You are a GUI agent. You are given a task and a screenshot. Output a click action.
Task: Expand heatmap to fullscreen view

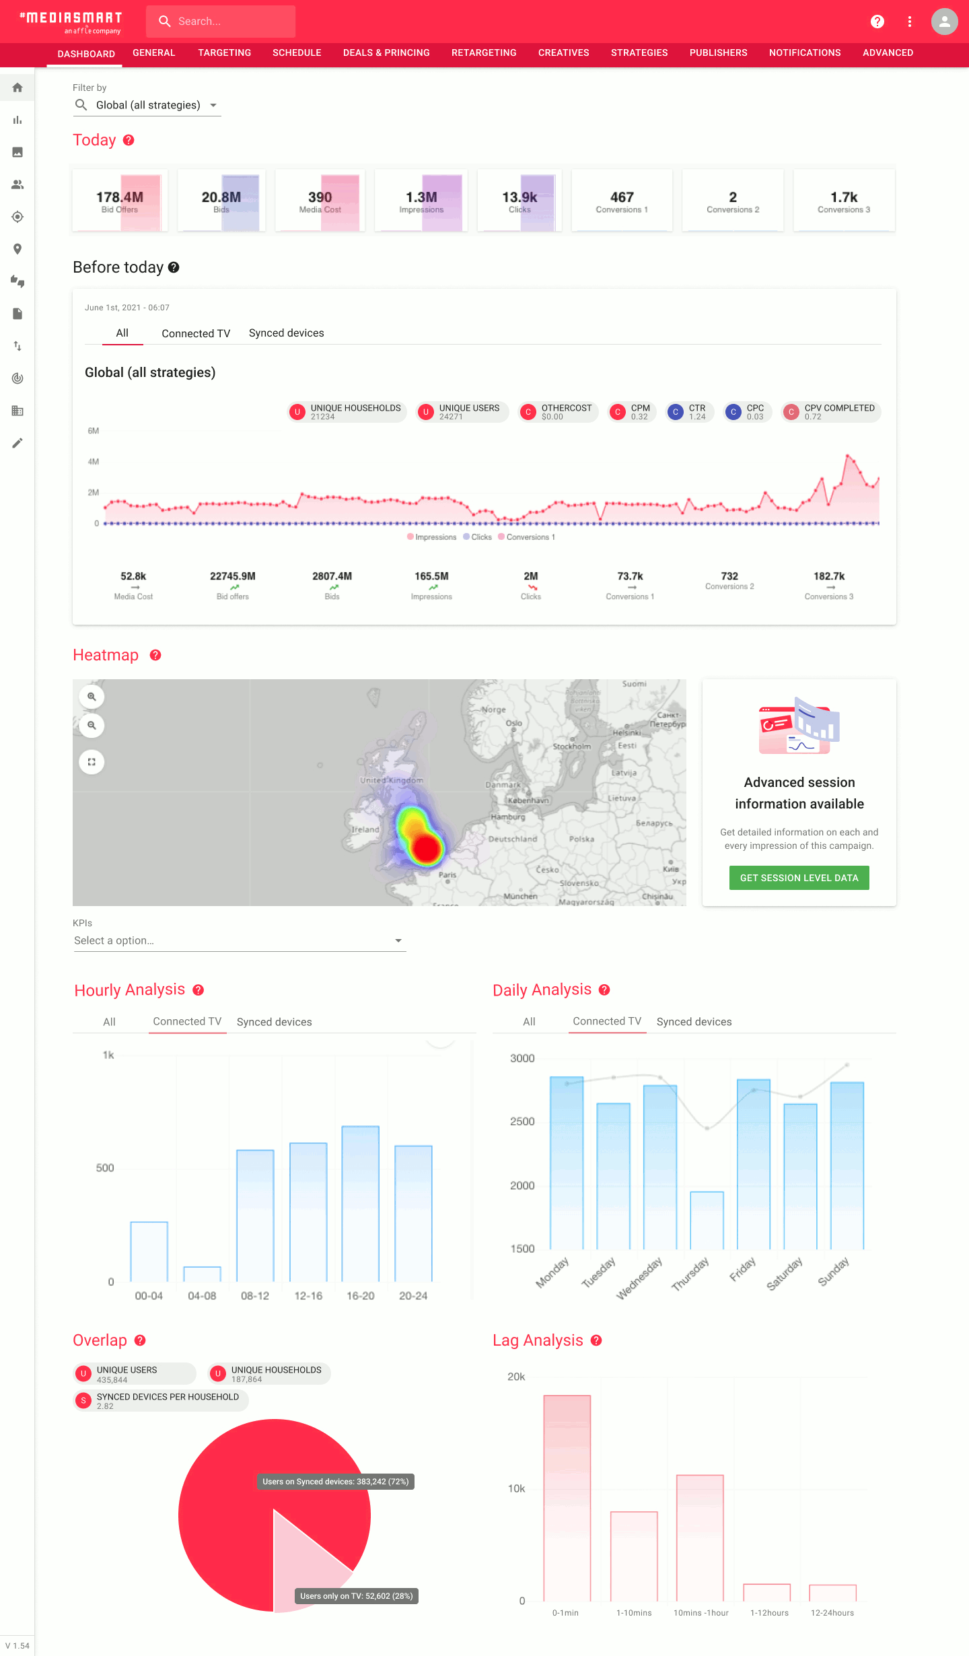pyautogui.click(x=92, y=762)
